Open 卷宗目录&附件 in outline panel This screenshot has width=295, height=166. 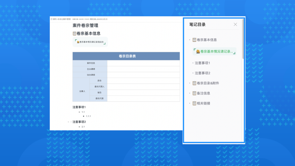(x=208, y=83)
